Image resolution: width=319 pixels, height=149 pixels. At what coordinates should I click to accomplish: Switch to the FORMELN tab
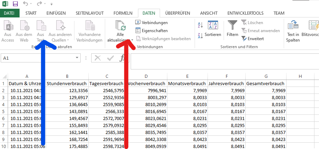123,13
